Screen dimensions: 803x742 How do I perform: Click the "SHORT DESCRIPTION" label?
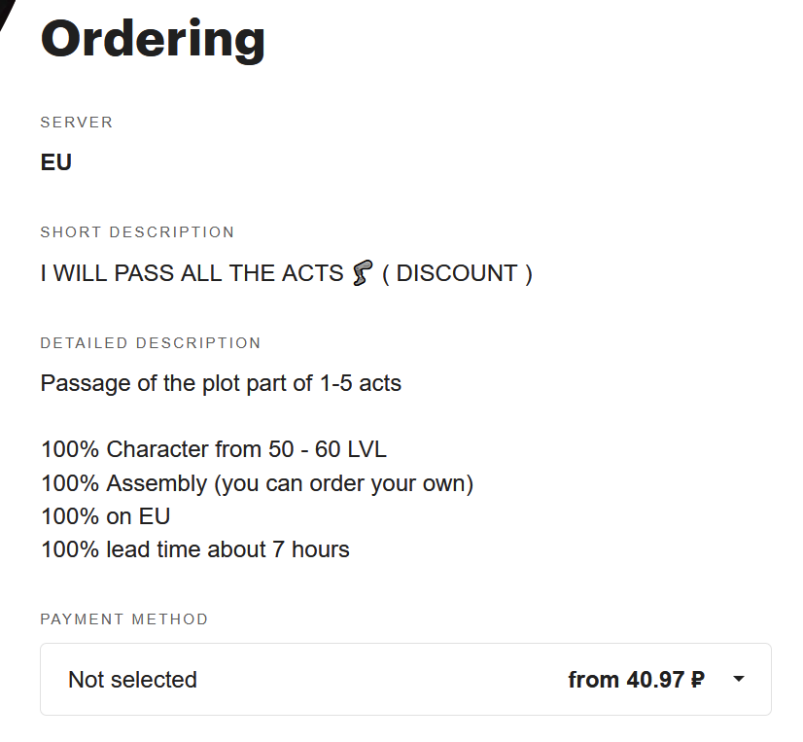click(x=137, y=232)
